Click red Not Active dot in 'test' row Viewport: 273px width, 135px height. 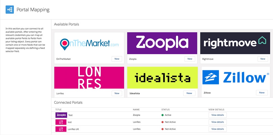[162, 122]
